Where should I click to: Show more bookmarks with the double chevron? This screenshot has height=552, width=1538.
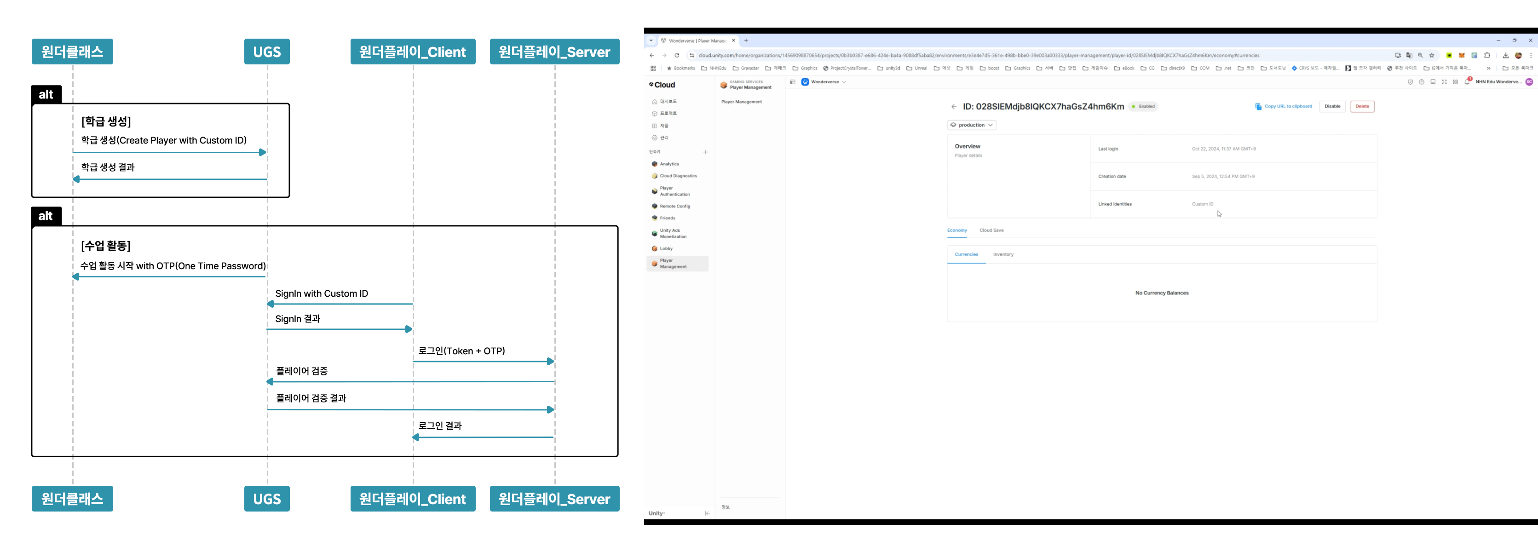[x=1488, y=68]
